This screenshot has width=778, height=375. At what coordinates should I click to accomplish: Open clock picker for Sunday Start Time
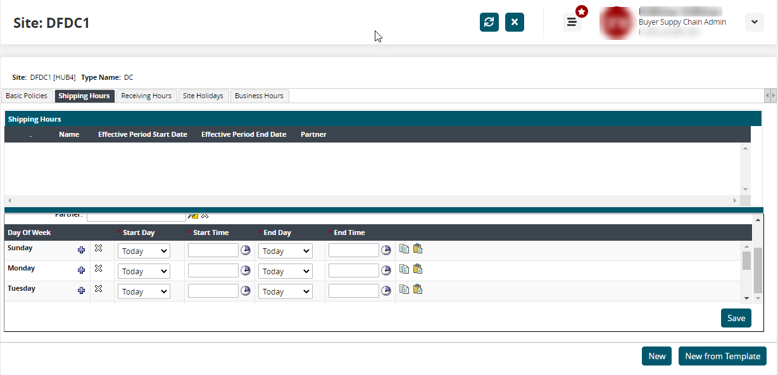[246, 251]
